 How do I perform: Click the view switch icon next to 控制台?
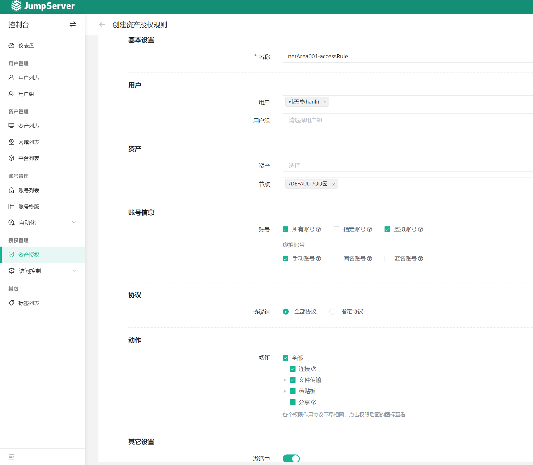point(73,24)
